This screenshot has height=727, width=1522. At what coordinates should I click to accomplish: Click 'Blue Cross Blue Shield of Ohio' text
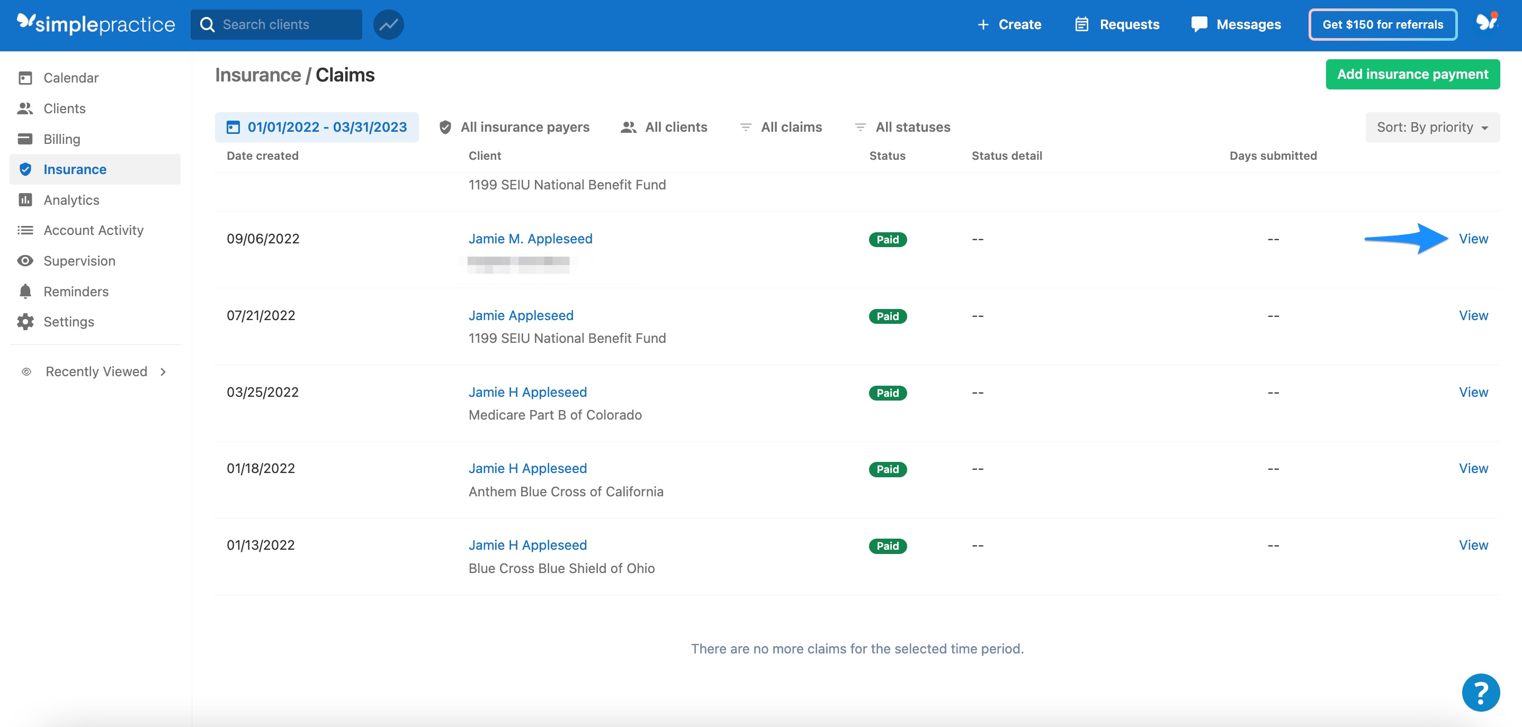(x=561, y=569)
